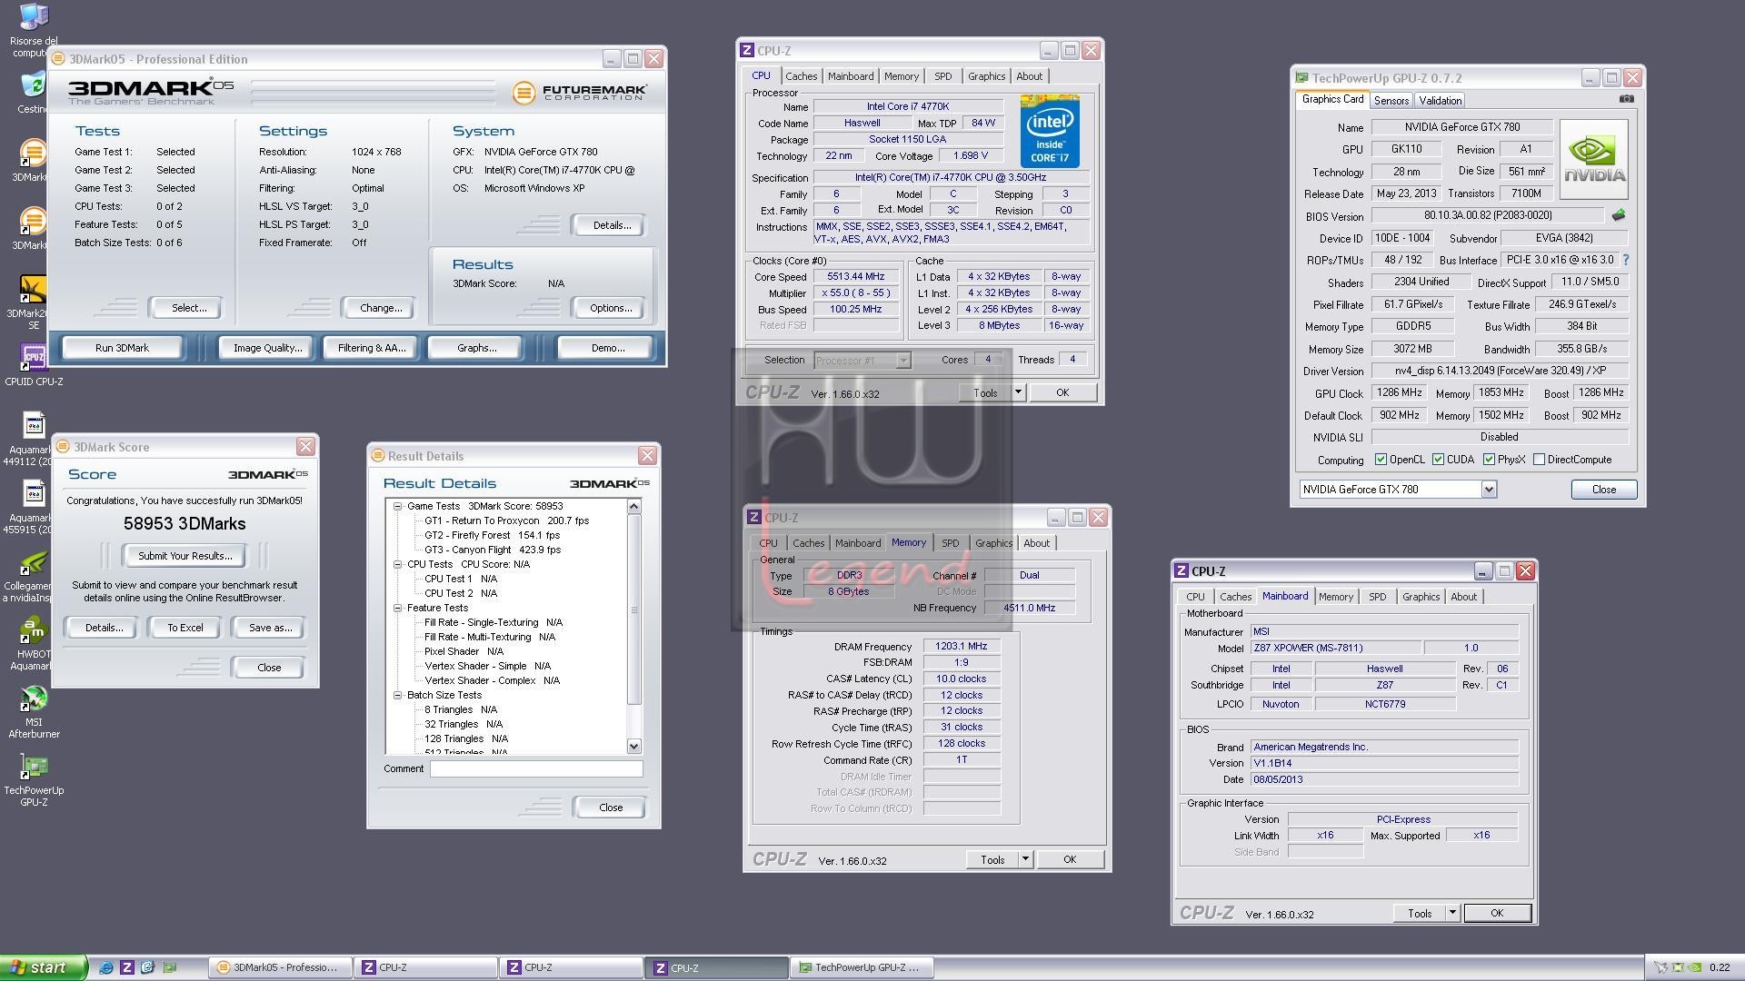1745x981 pixels.
Task: Click the Image Quality button
Action: coord(267,348)
